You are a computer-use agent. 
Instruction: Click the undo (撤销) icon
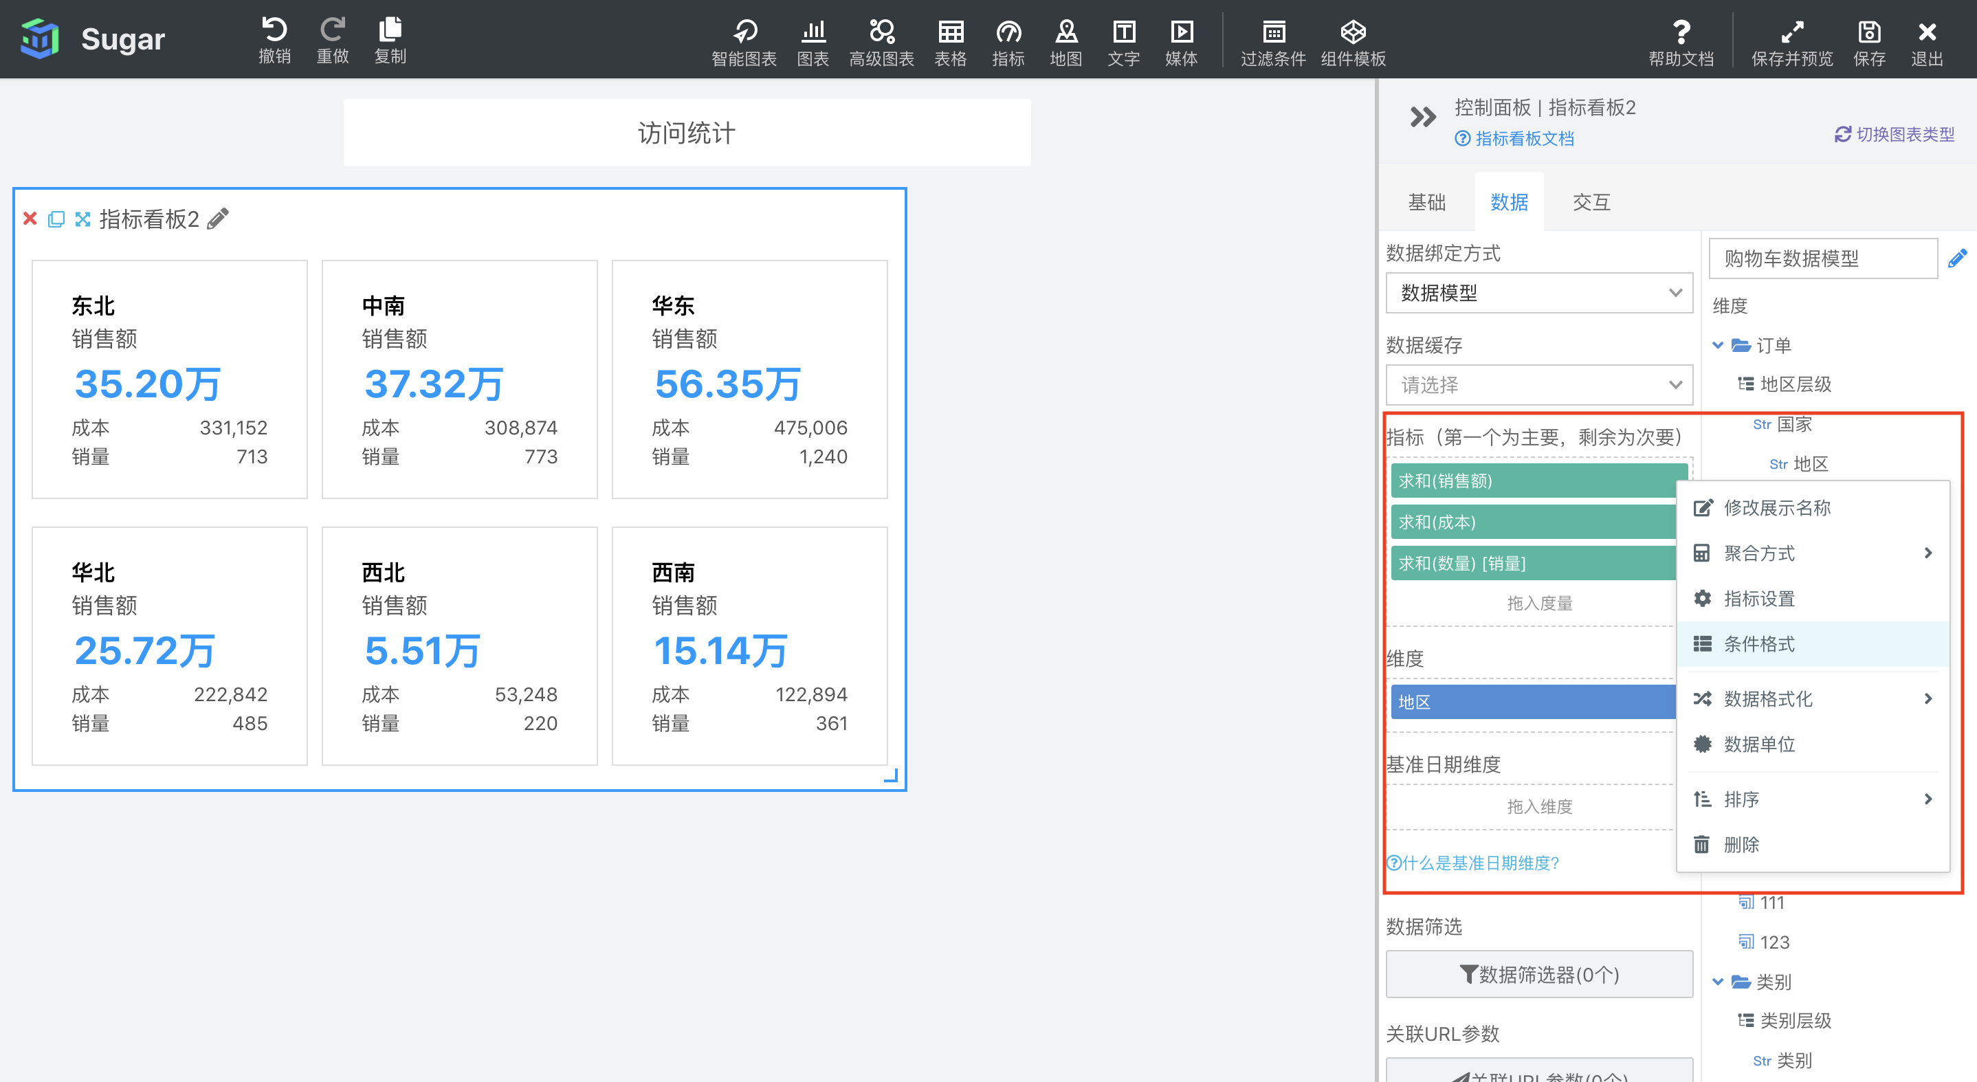coord(274,40)
